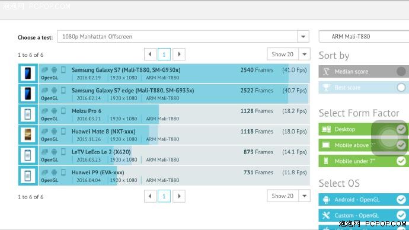Click Android icon in Galaxy S7 edge row
The image size is (409, 230).
[x=54, y=90]
